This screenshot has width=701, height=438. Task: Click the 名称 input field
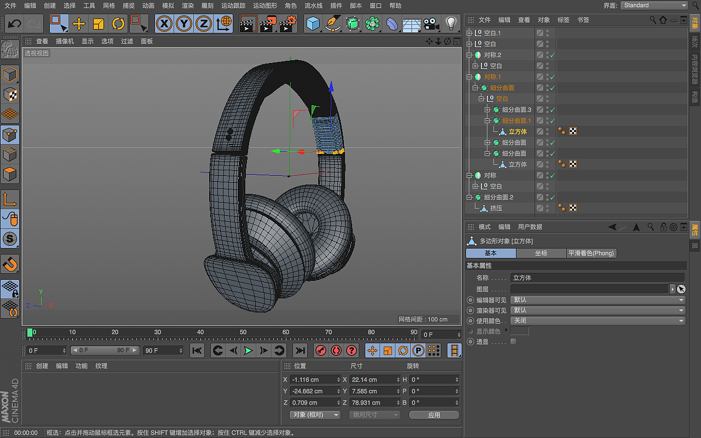[x=597, y=278]
